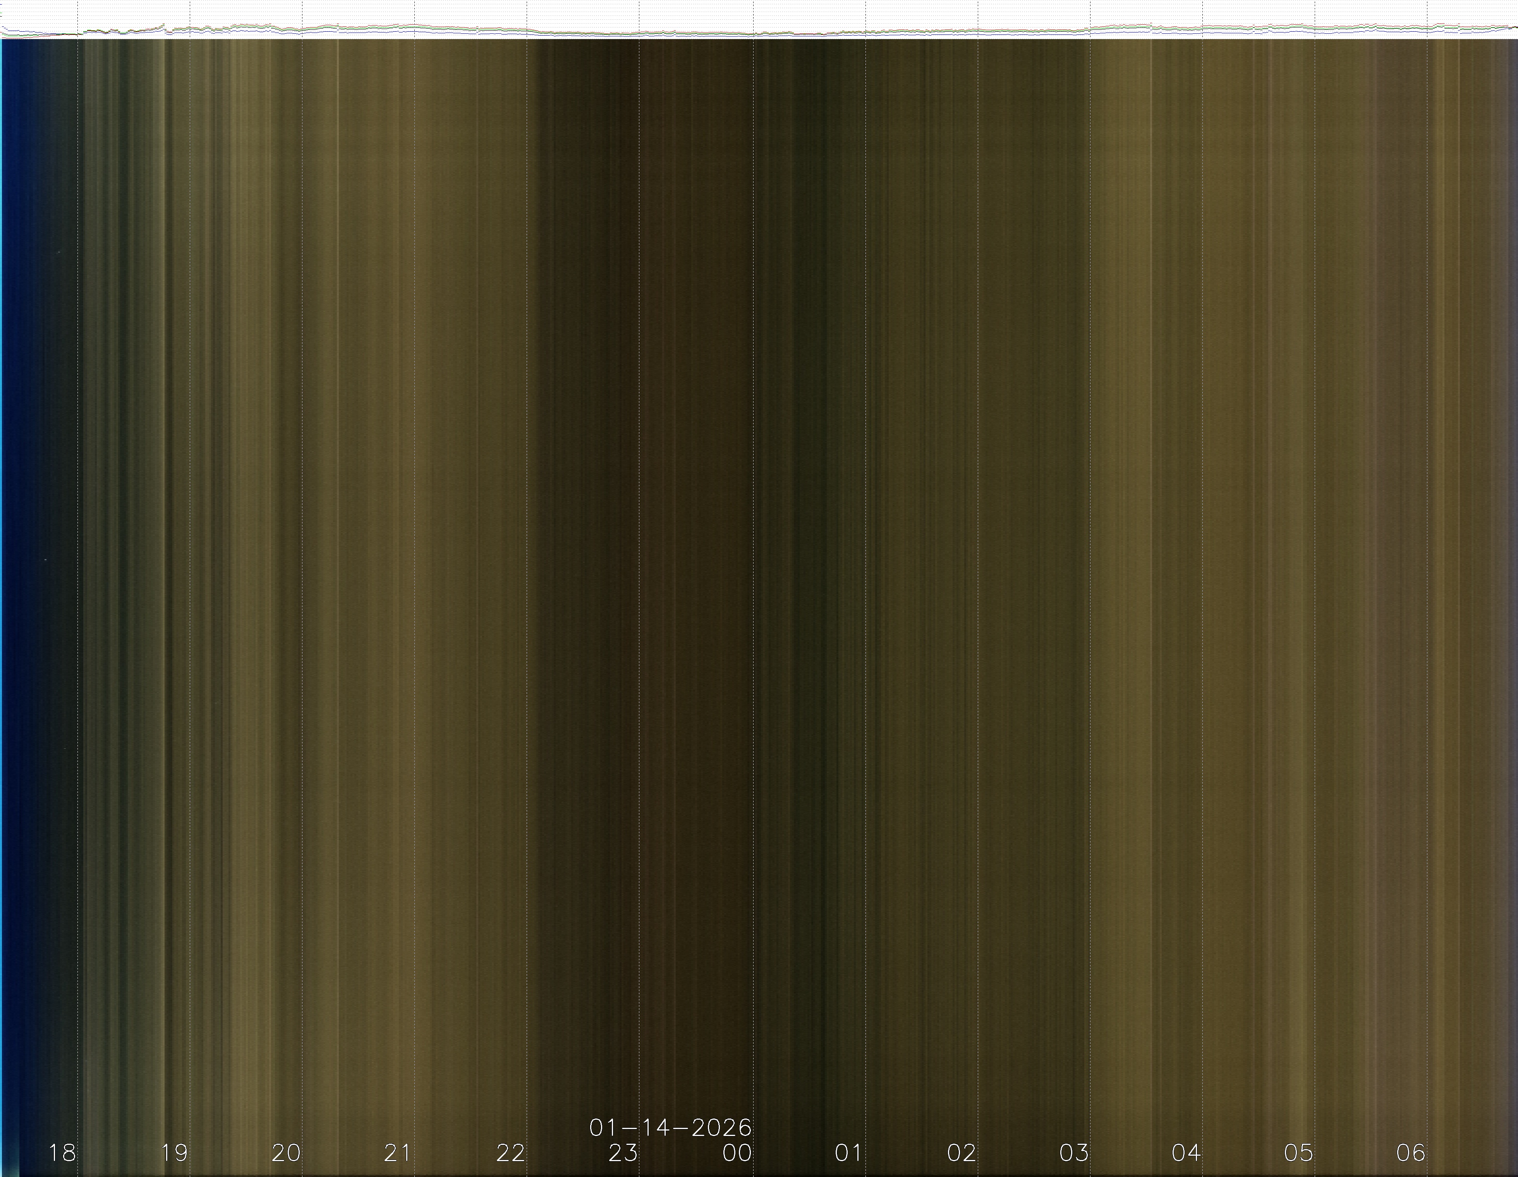Click the 03 hour label
Viewport: 1518px width, 1177px height.
1074,1153
